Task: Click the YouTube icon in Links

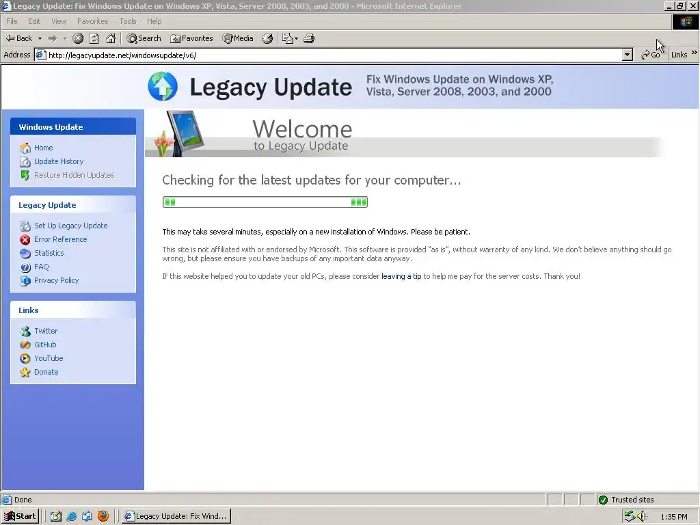Action: 25,358
